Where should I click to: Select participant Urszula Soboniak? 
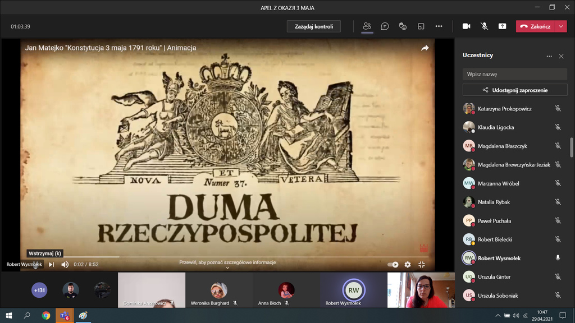pyautogui.click(x=515, y=296)
